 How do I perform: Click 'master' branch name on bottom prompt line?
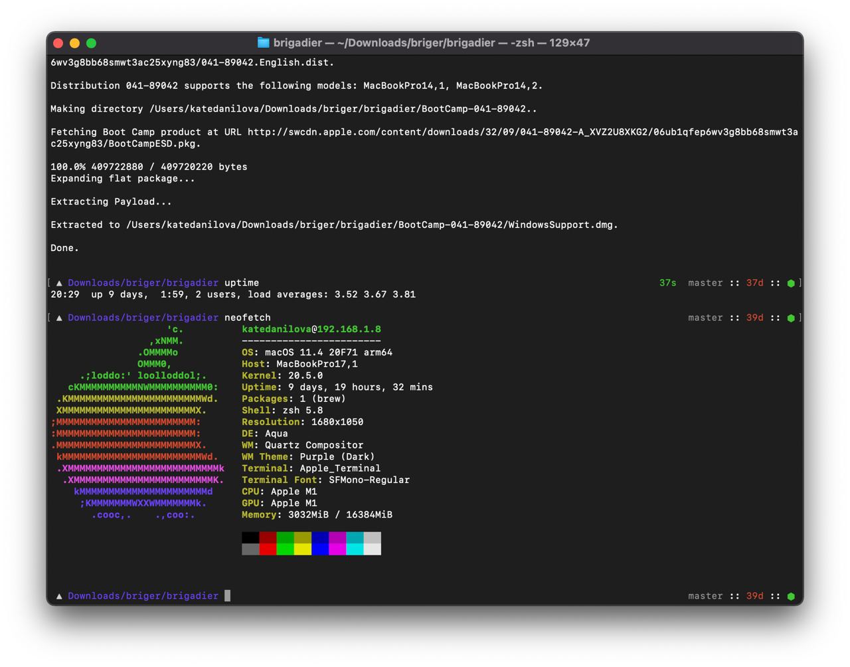(705, 596)
